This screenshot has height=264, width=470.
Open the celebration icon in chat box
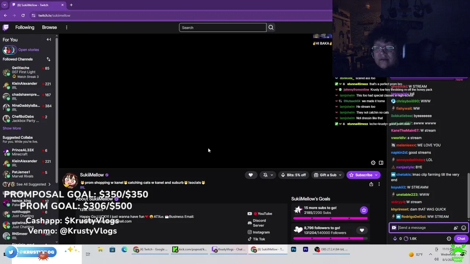tap(456, 228)
